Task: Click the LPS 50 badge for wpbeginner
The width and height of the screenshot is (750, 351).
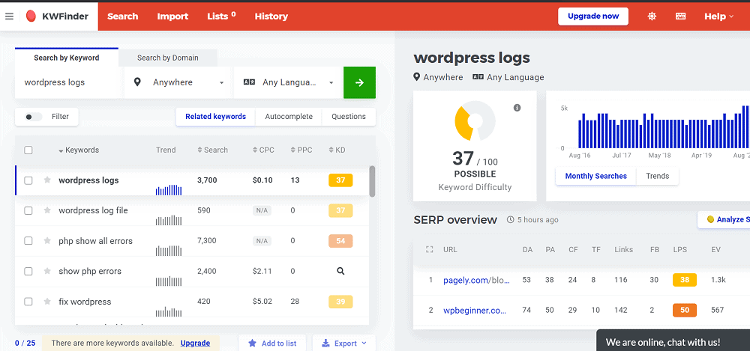Action: click(685, 311)
